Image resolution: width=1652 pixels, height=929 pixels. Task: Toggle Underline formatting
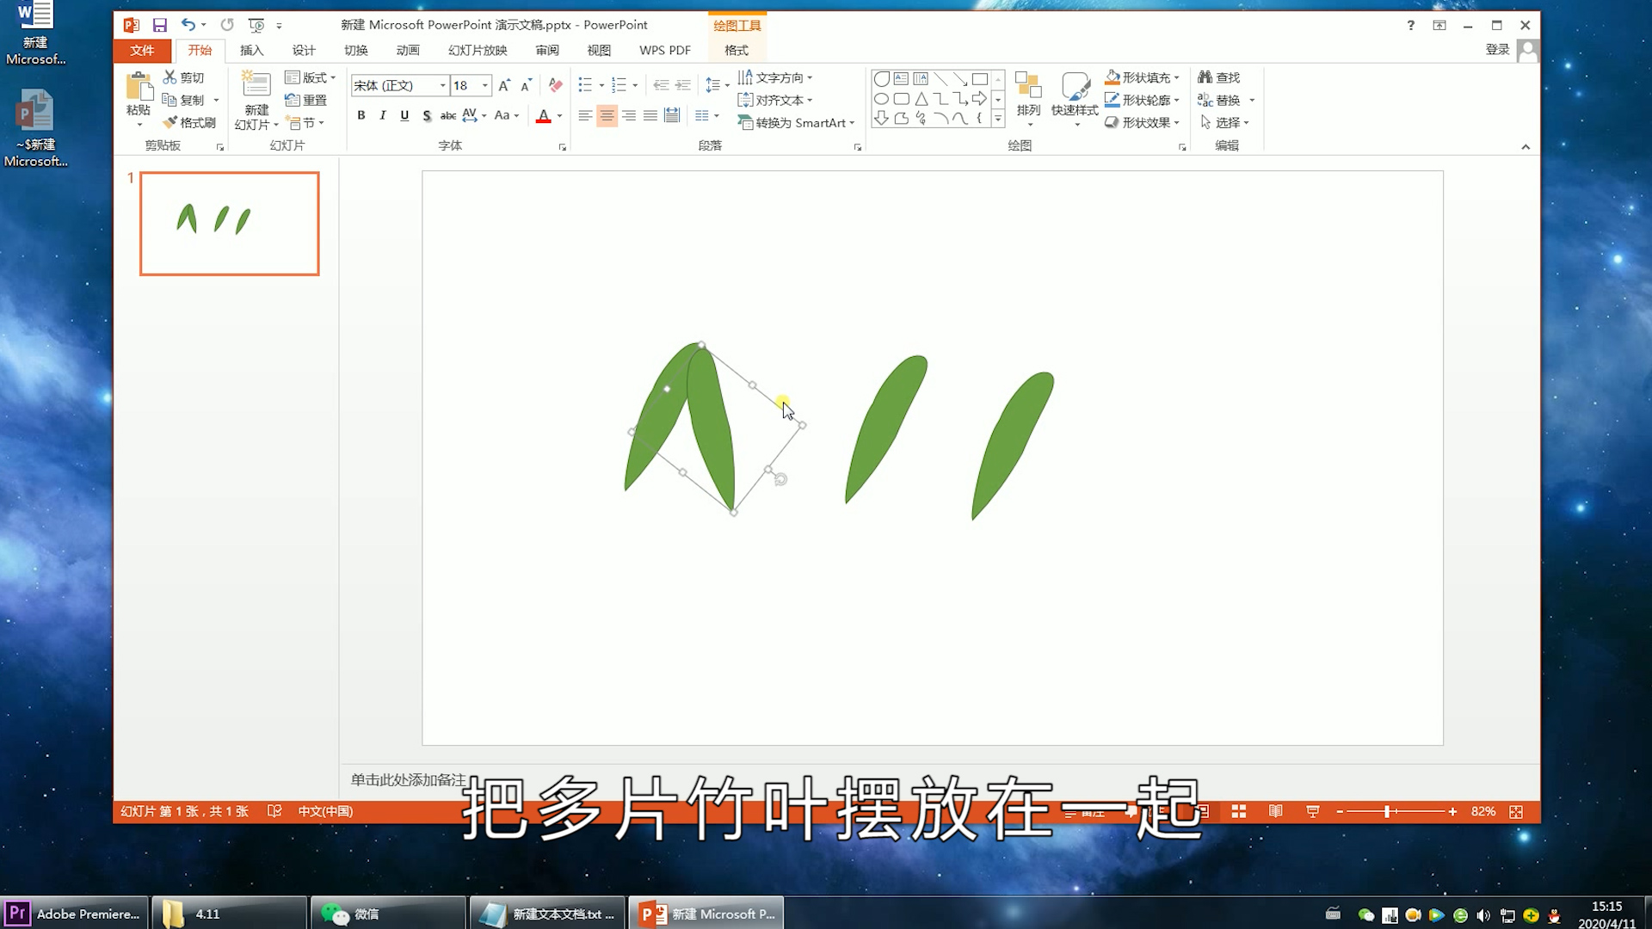(404, 115)
